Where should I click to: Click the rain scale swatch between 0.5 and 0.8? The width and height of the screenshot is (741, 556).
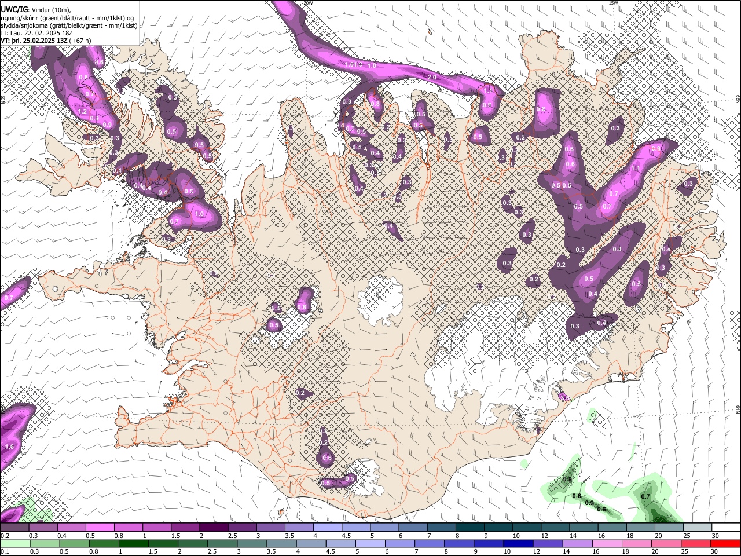[74, 544]
